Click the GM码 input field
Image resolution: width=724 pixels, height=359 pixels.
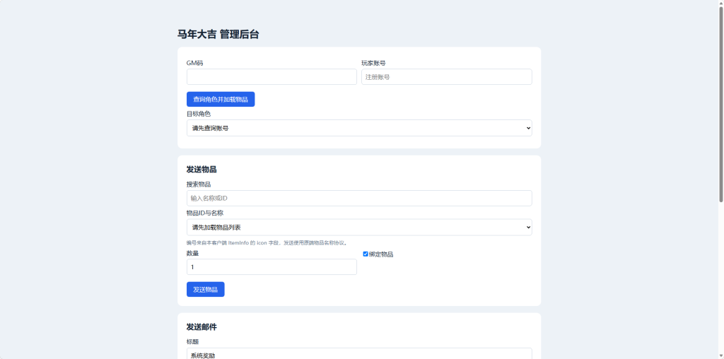(271, 76)
